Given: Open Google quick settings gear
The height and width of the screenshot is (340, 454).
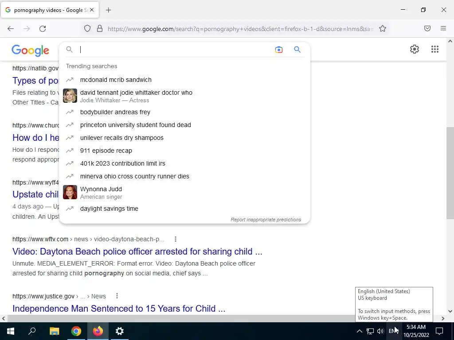Looking at the screenshot, I should coord(415,49).
